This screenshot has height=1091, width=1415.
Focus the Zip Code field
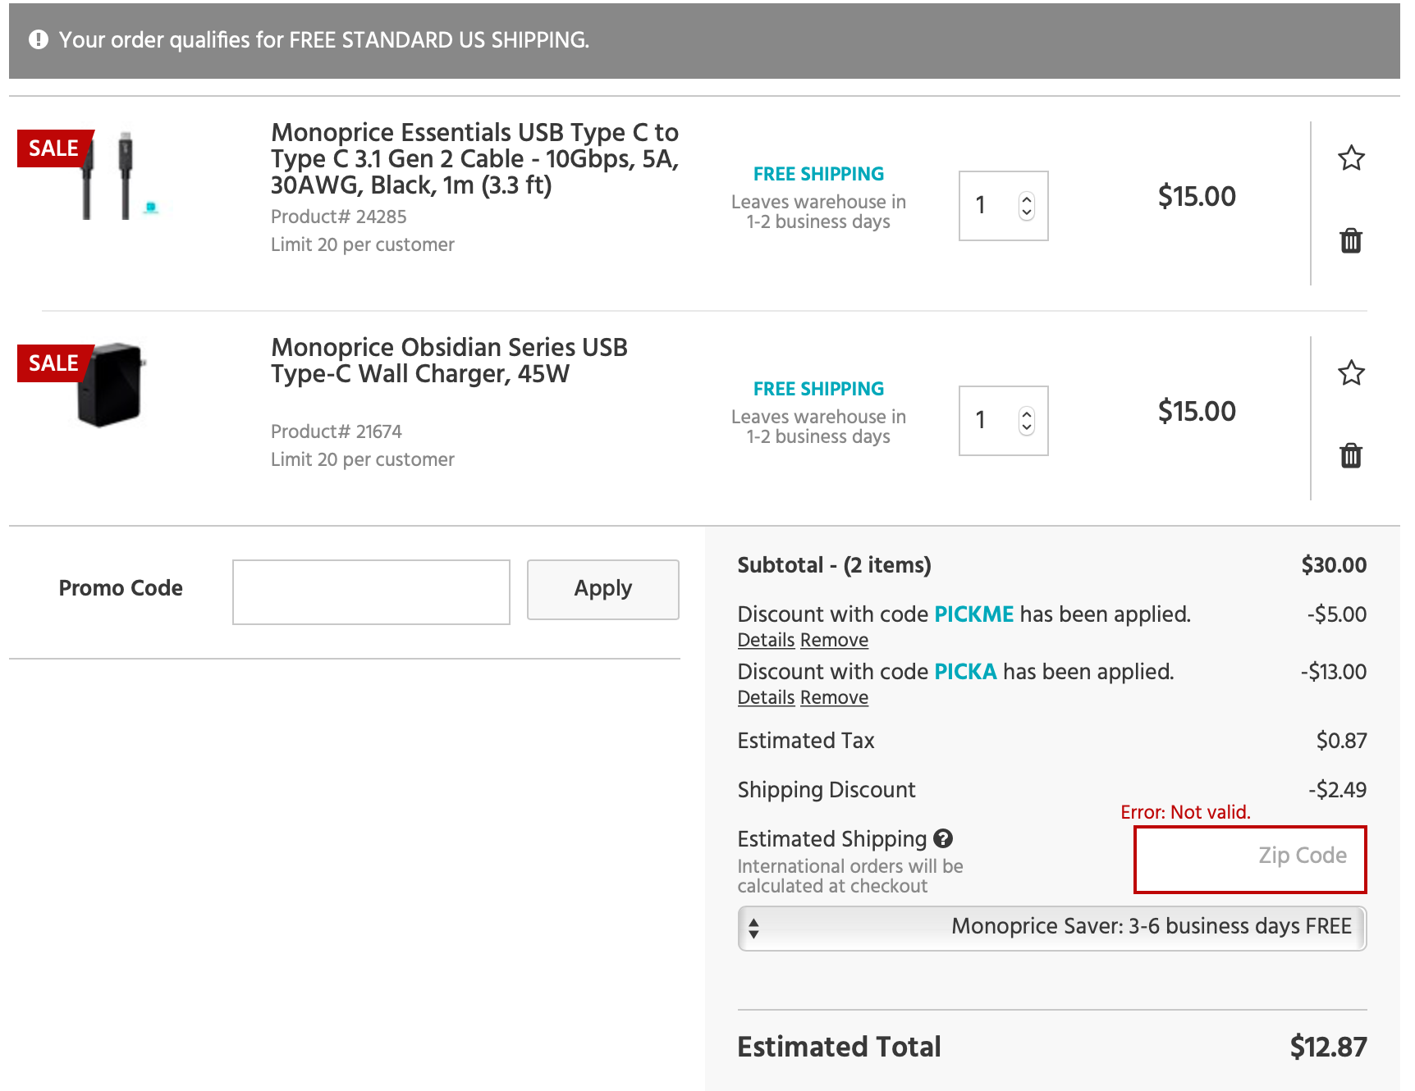[1250, 859]
